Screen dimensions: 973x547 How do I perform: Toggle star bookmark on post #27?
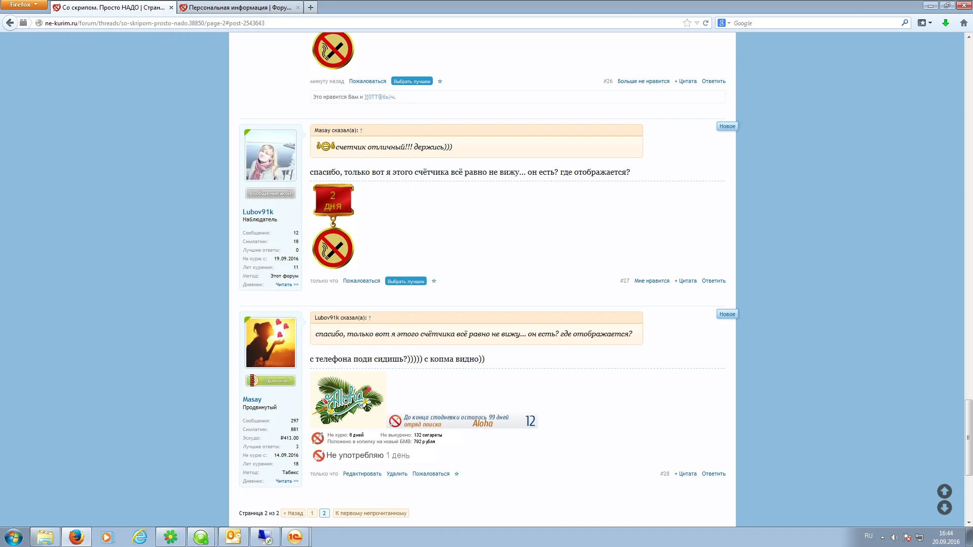click(434, 281)
